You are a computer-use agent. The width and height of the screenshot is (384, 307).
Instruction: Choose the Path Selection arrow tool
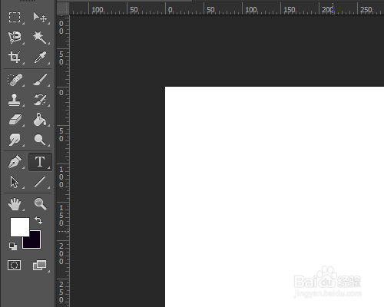click(x=15, y=182)
